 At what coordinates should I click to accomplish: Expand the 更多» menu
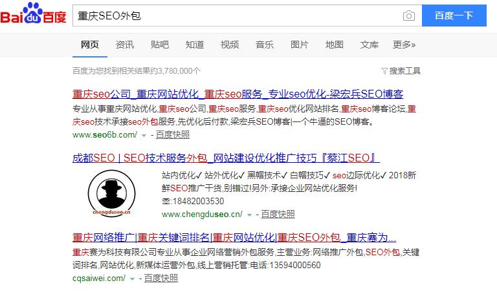click(404, 45)
